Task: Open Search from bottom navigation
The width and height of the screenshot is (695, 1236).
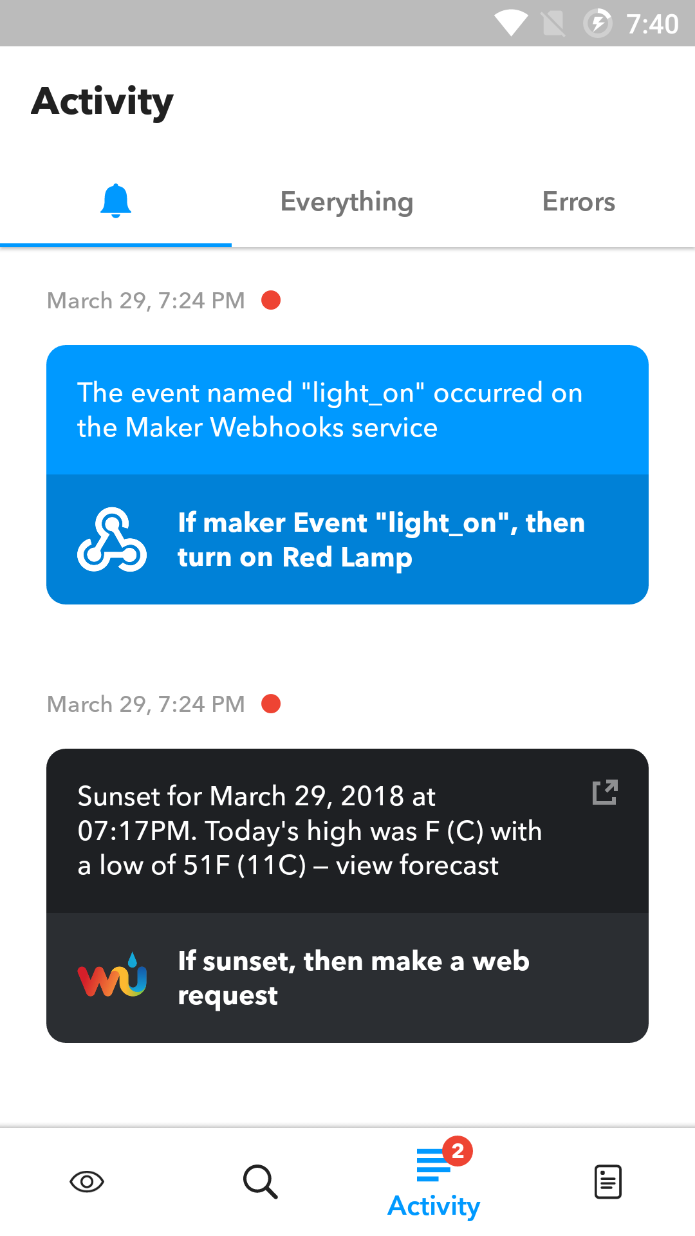Action: 261,1182
